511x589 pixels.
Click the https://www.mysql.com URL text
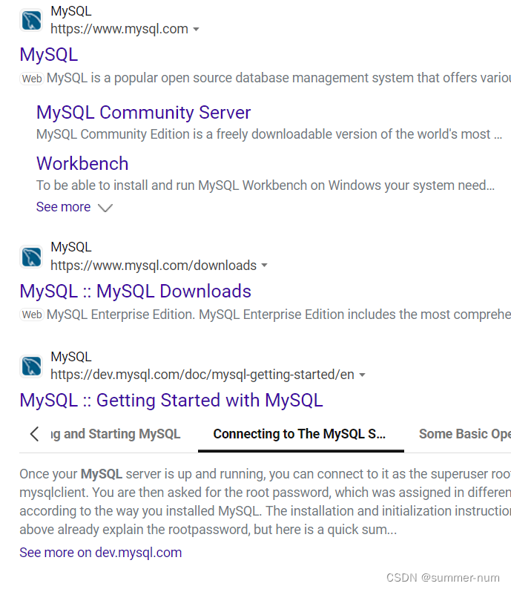pyautogui.click(x=119, y=29)
